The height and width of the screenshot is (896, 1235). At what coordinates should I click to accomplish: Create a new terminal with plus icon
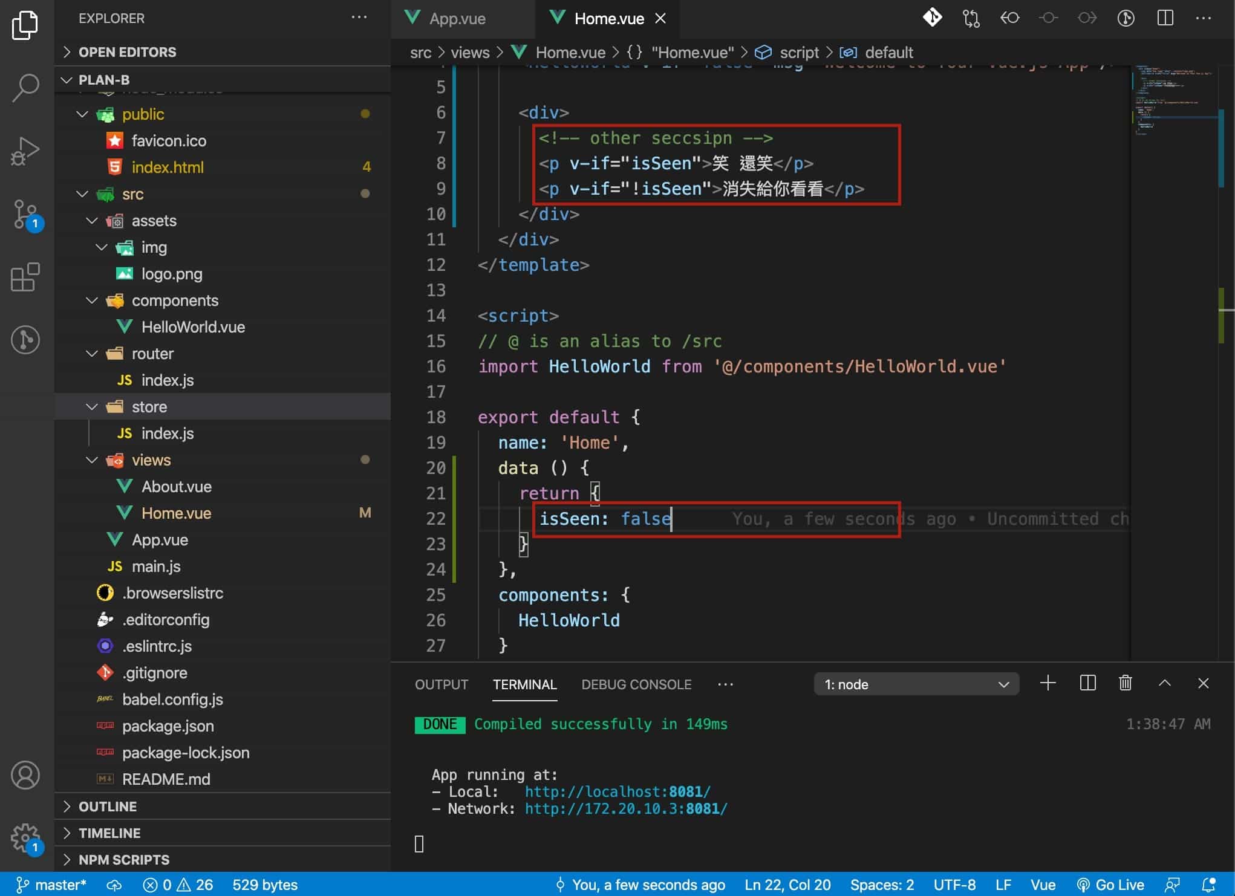pos(1048,683)
